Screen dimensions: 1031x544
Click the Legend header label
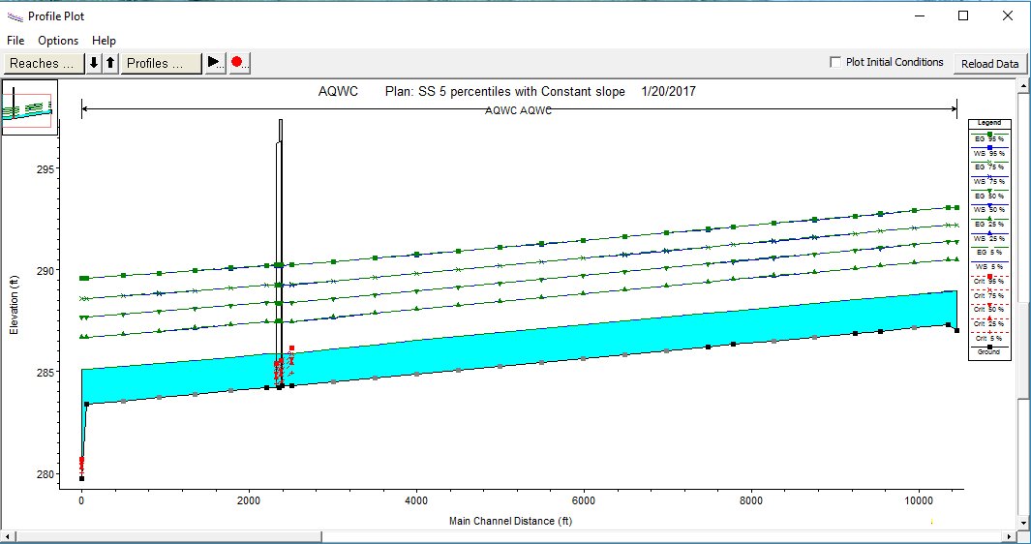[989, 122]
